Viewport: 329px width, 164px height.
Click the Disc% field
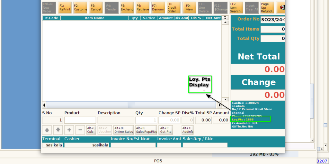pyautogui.click(x=188, y=120)
